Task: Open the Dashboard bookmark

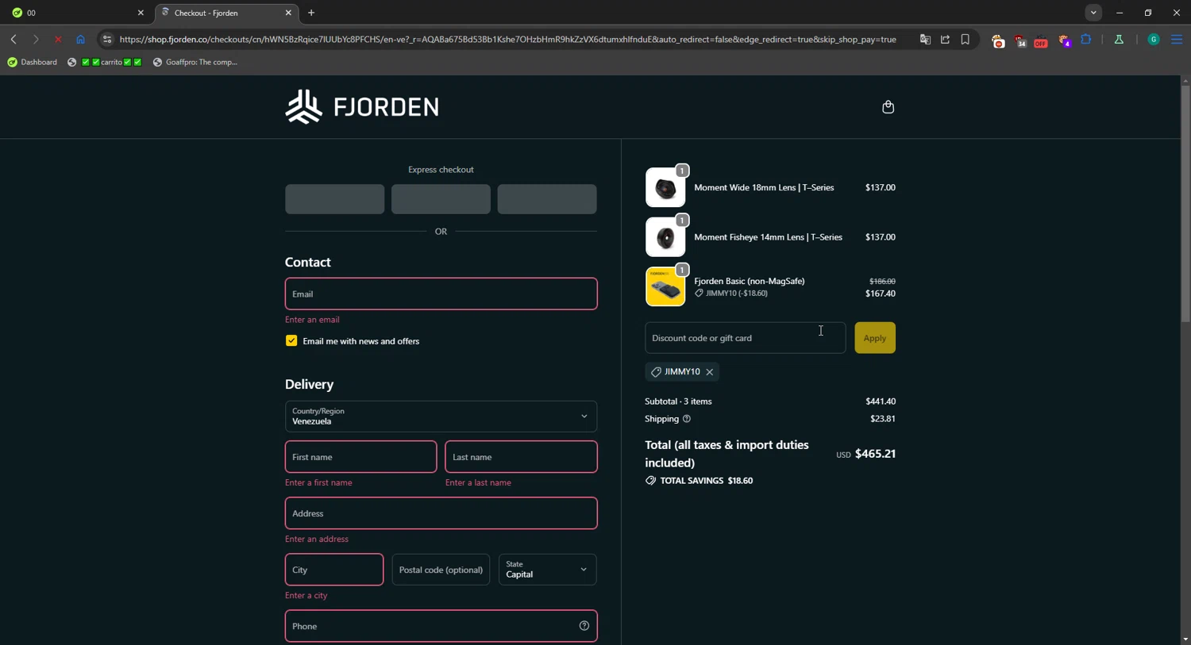Action: pyautogui.click(x=33, y=62)
